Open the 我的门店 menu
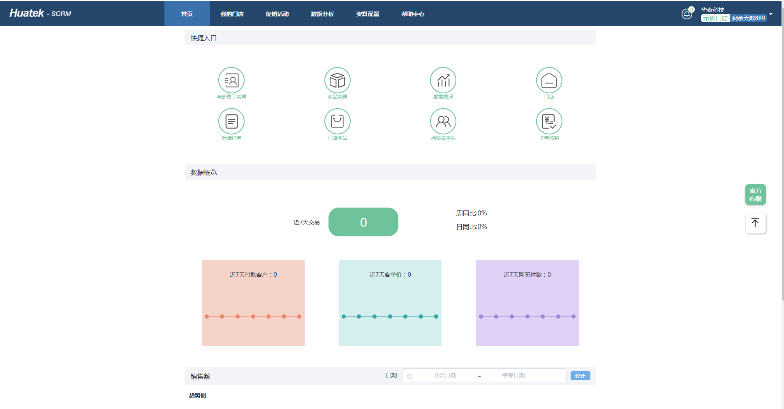This screenshot has height=409, width=784. click(232, 14)
